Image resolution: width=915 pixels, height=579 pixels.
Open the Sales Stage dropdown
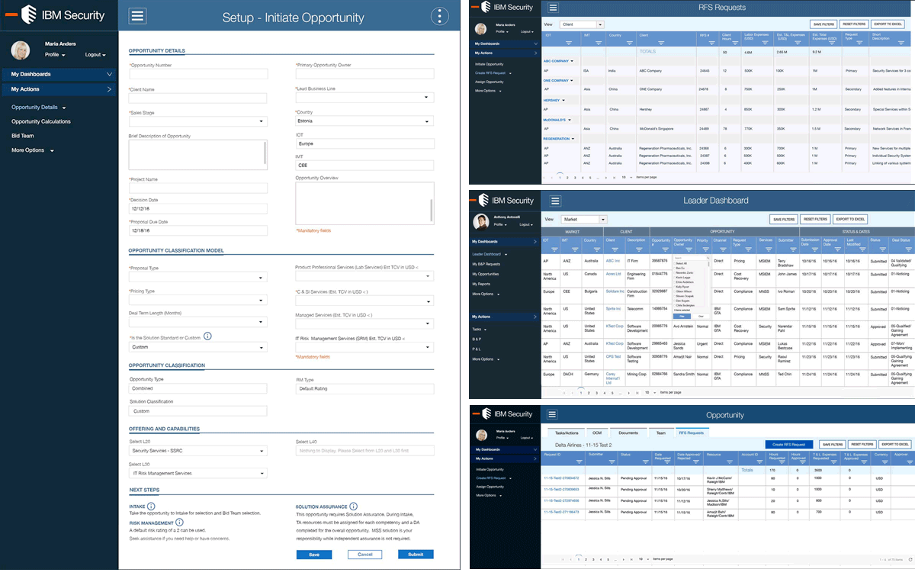[198, 121]
